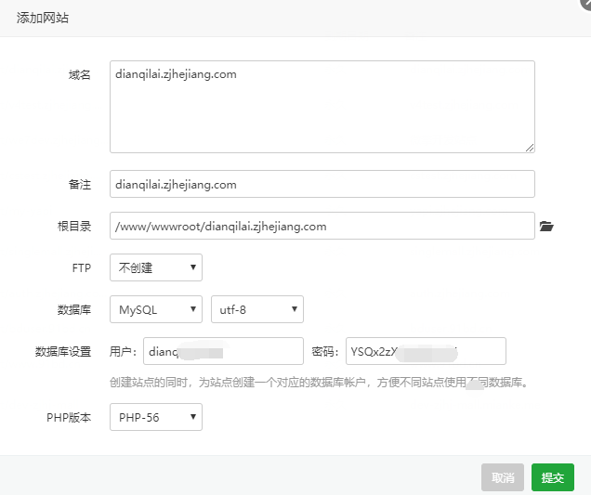
Task: Click the 域名 label
Action: (80, 74)
